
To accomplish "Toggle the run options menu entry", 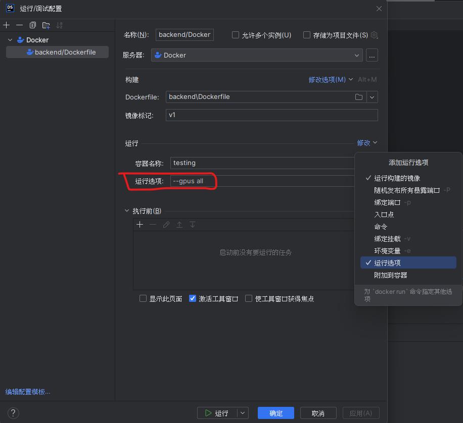I will point(408,262).
